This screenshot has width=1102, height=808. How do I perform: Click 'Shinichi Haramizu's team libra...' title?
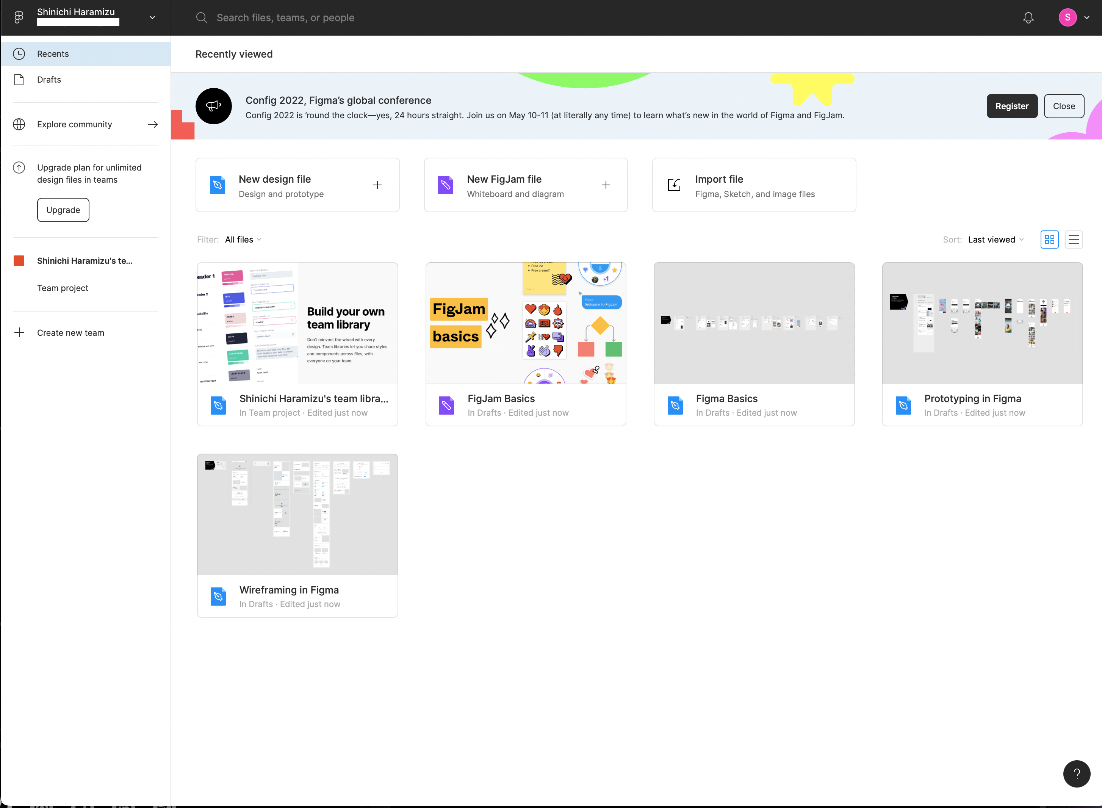click(x=313, y=399)
